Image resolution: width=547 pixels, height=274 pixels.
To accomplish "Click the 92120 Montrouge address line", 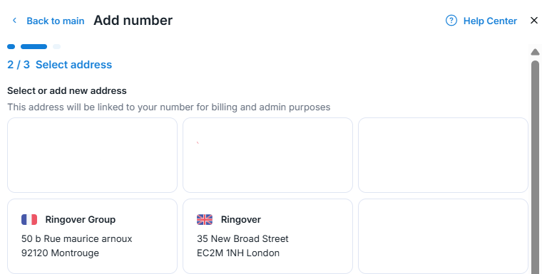I will click(x=60, y=253).
